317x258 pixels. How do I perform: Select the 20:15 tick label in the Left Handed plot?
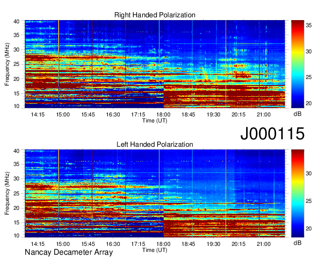(x=238, y=244)
